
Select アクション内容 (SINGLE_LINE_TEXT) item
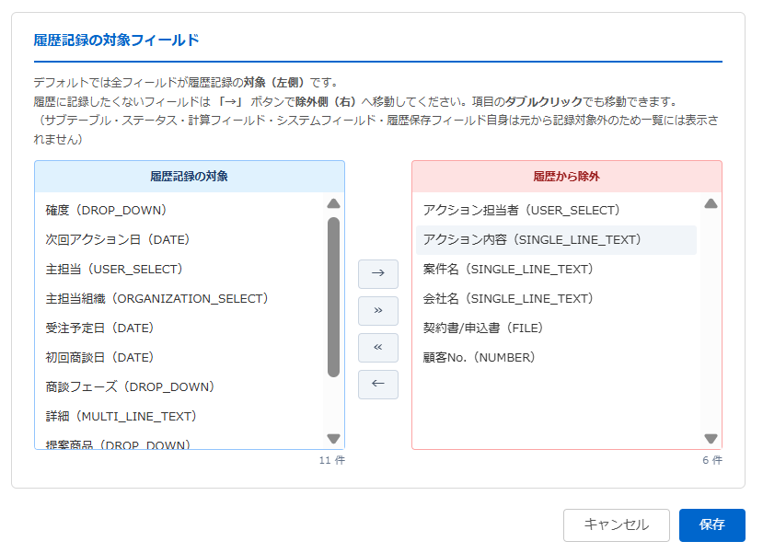tap(556, 240)
